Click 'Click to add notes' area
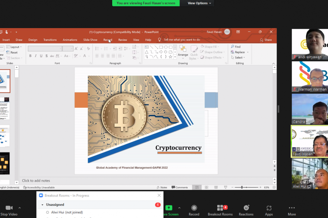 coord(36,181)
